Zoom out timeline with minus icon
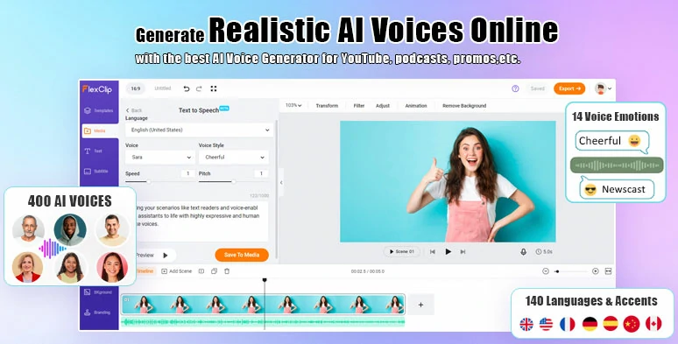 545,271
